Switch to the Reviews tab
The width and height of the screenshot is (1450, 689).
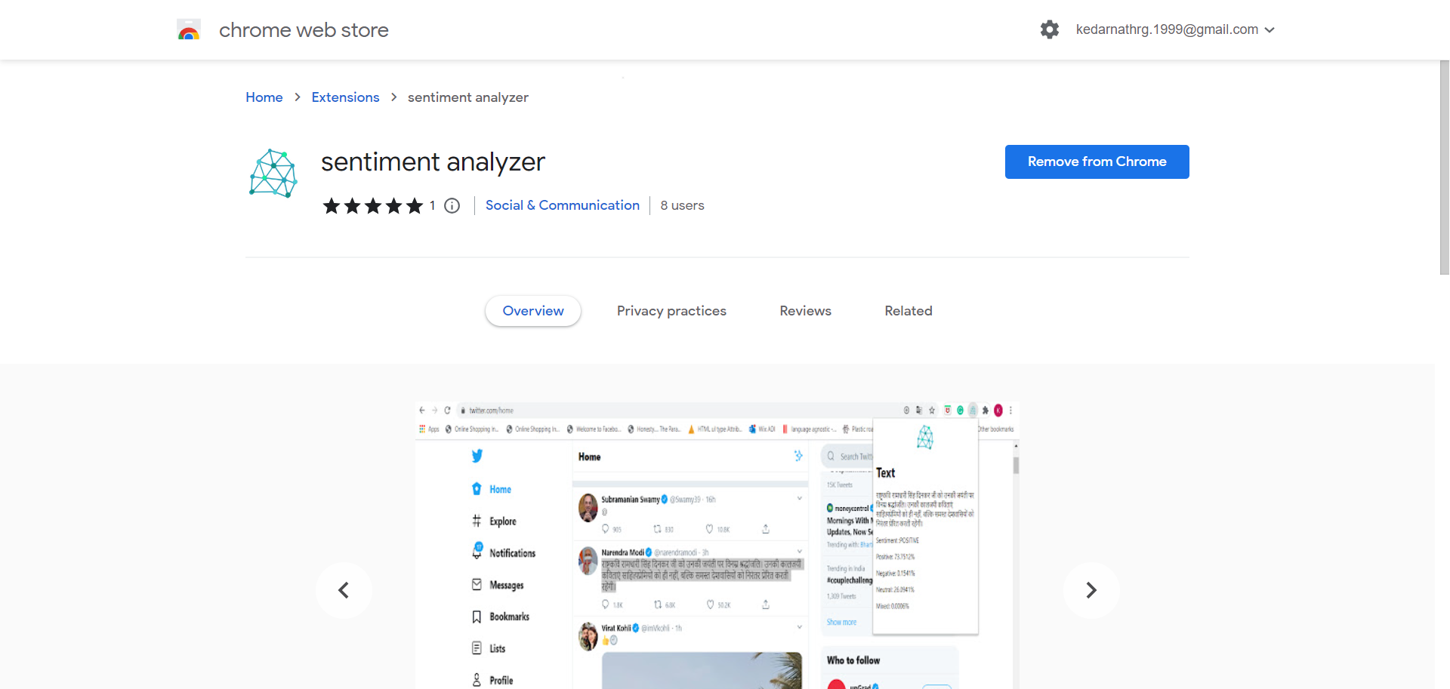click(x=805, y=311)
